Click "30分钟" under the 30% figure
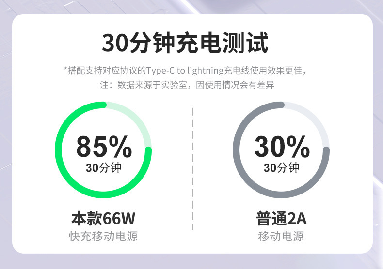 coord(281,168)
